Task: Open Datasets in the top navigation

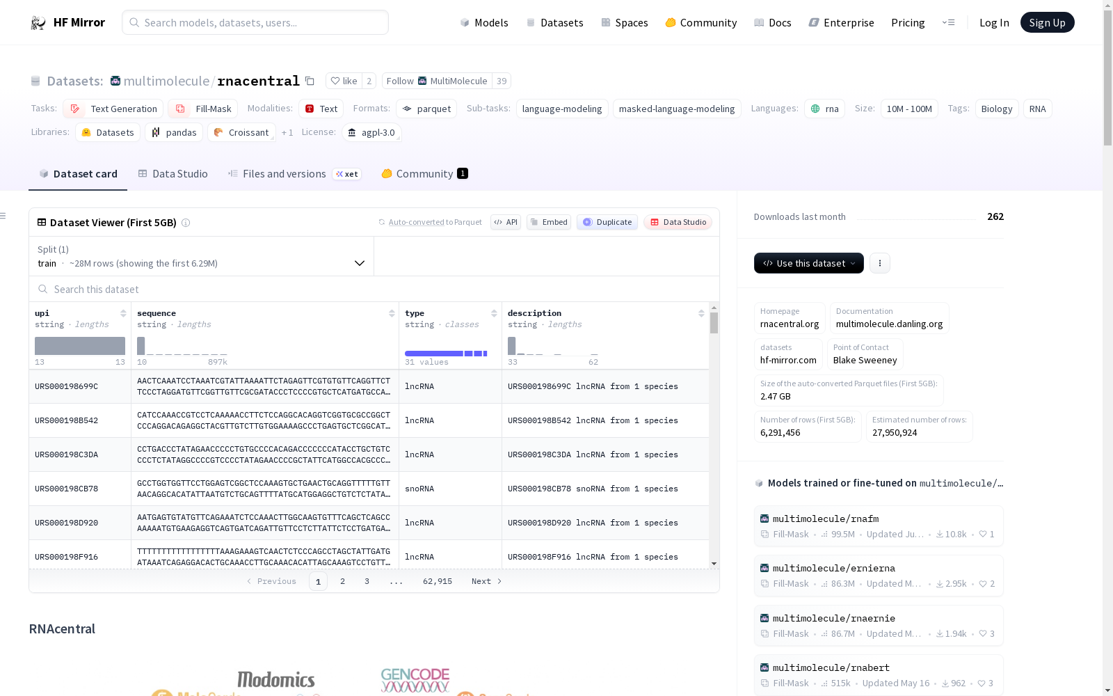Action: [x=554, y=22]
